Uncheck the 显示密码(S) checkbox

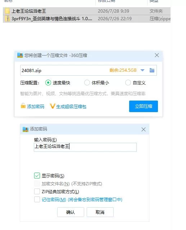point(37,176)
